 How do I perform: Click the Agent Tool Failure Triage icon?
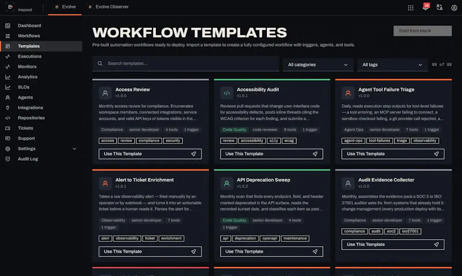click(x=348, y=93)
